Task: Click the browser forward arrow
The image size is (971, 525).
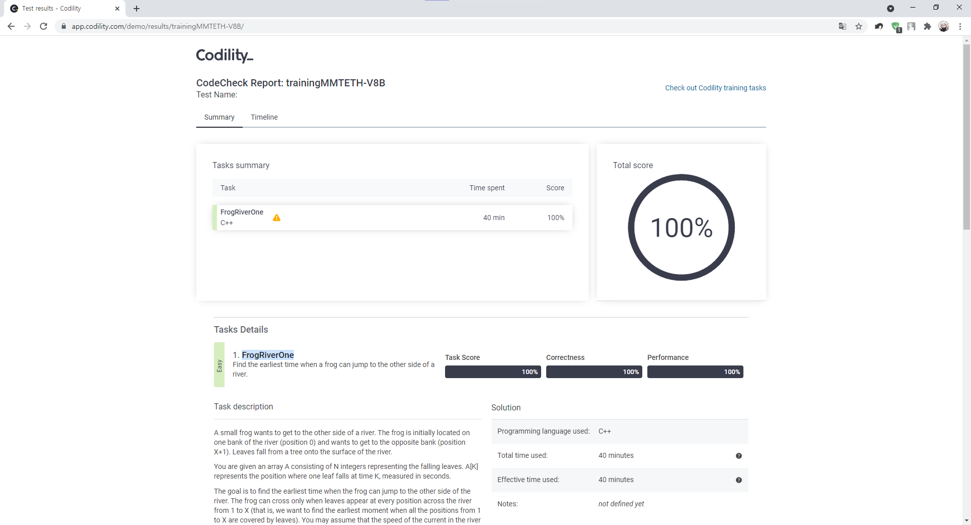Action: (27, 26)
